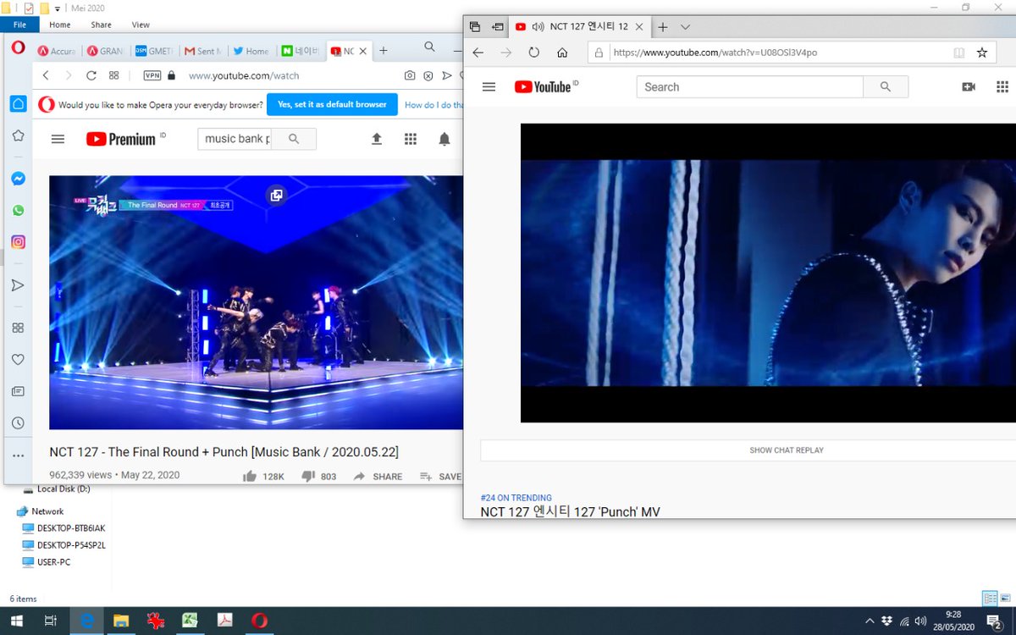The width and height of the screenshot is (1016, 635).
Task: Open the Opera menu logo
Action: click(18, 48)
